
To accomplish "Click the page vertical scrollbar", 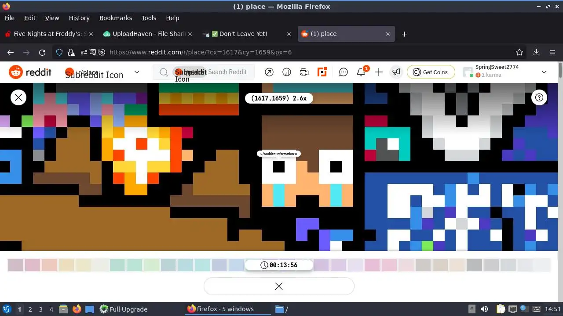I will [x=560, y=70].
